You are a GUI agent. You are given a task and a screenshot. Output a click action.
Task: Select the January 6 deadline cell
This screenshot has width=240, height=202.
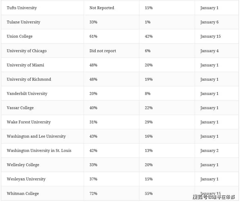point(209,22)
